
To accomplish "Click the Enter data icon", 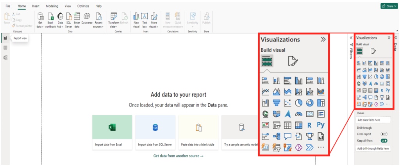I will pyautogui.click(x=77, y=18).
